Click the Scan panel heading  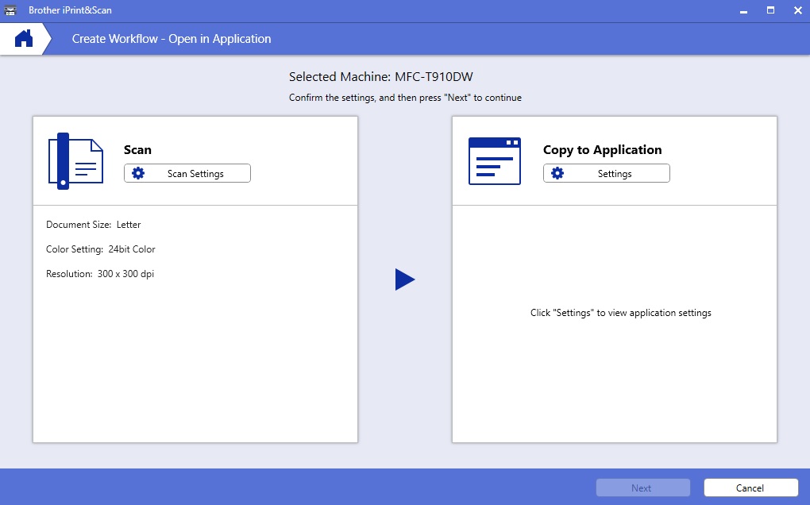(x=137, y=150)
